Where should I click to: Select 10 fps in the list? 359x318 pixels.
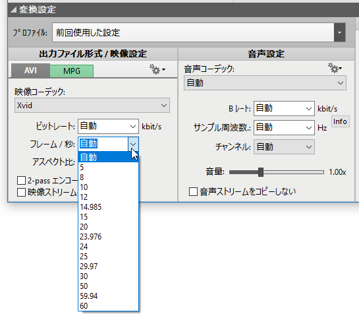[x=108, y=187]
